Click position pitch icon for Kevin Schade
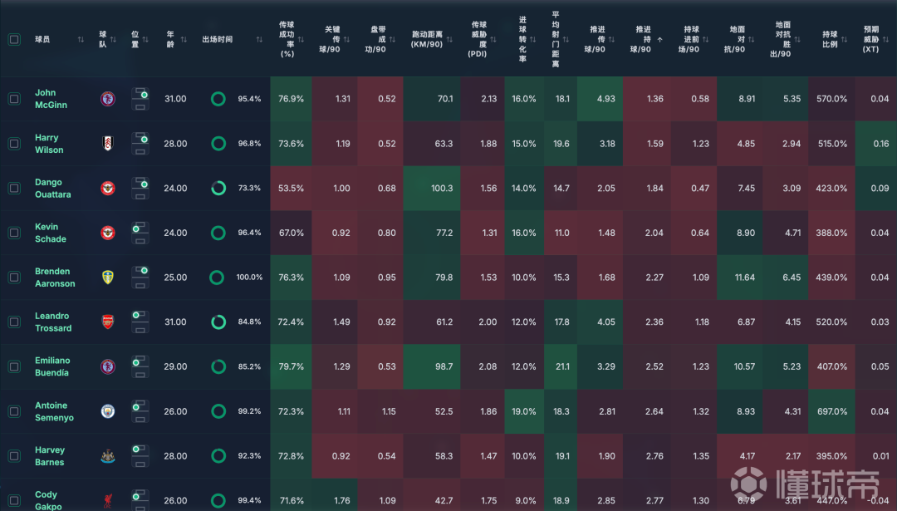This screenshot has width=897, height=511. click(140, 233)
